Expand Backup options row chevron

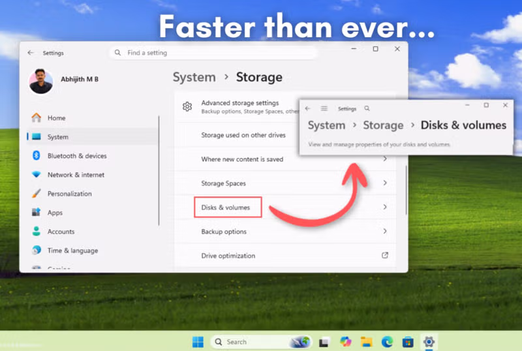pos(385,232)
